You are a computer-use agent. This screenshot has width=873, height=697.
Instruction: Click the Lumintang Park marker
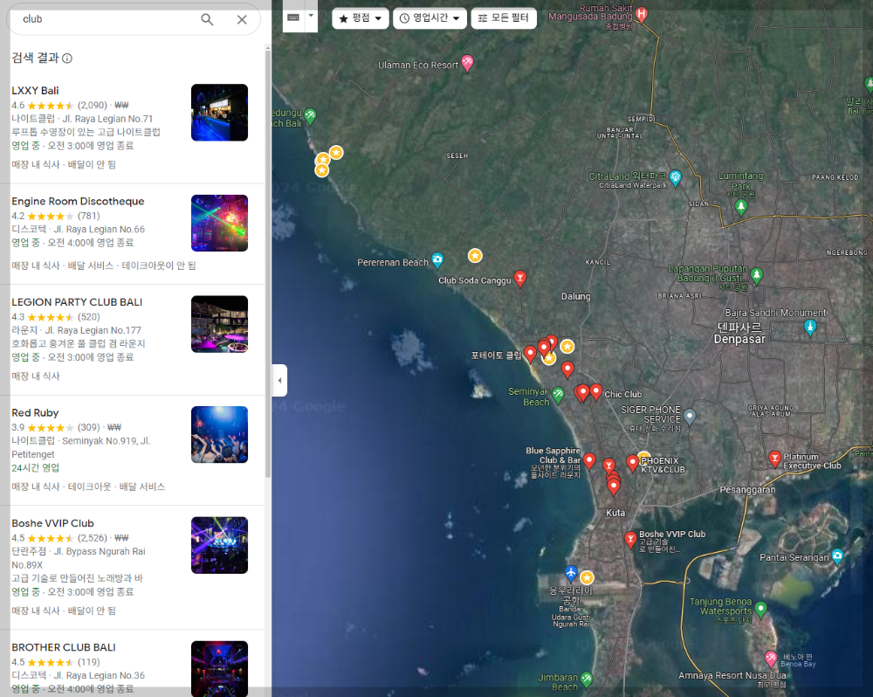(740, 207)
